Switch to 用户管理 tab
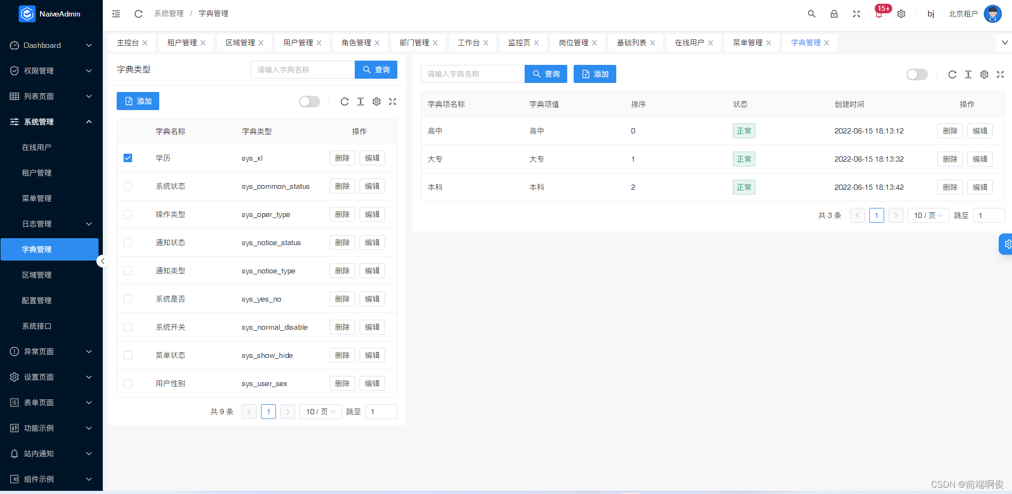This screenshot has width=1012, height=494. [298, 43]
